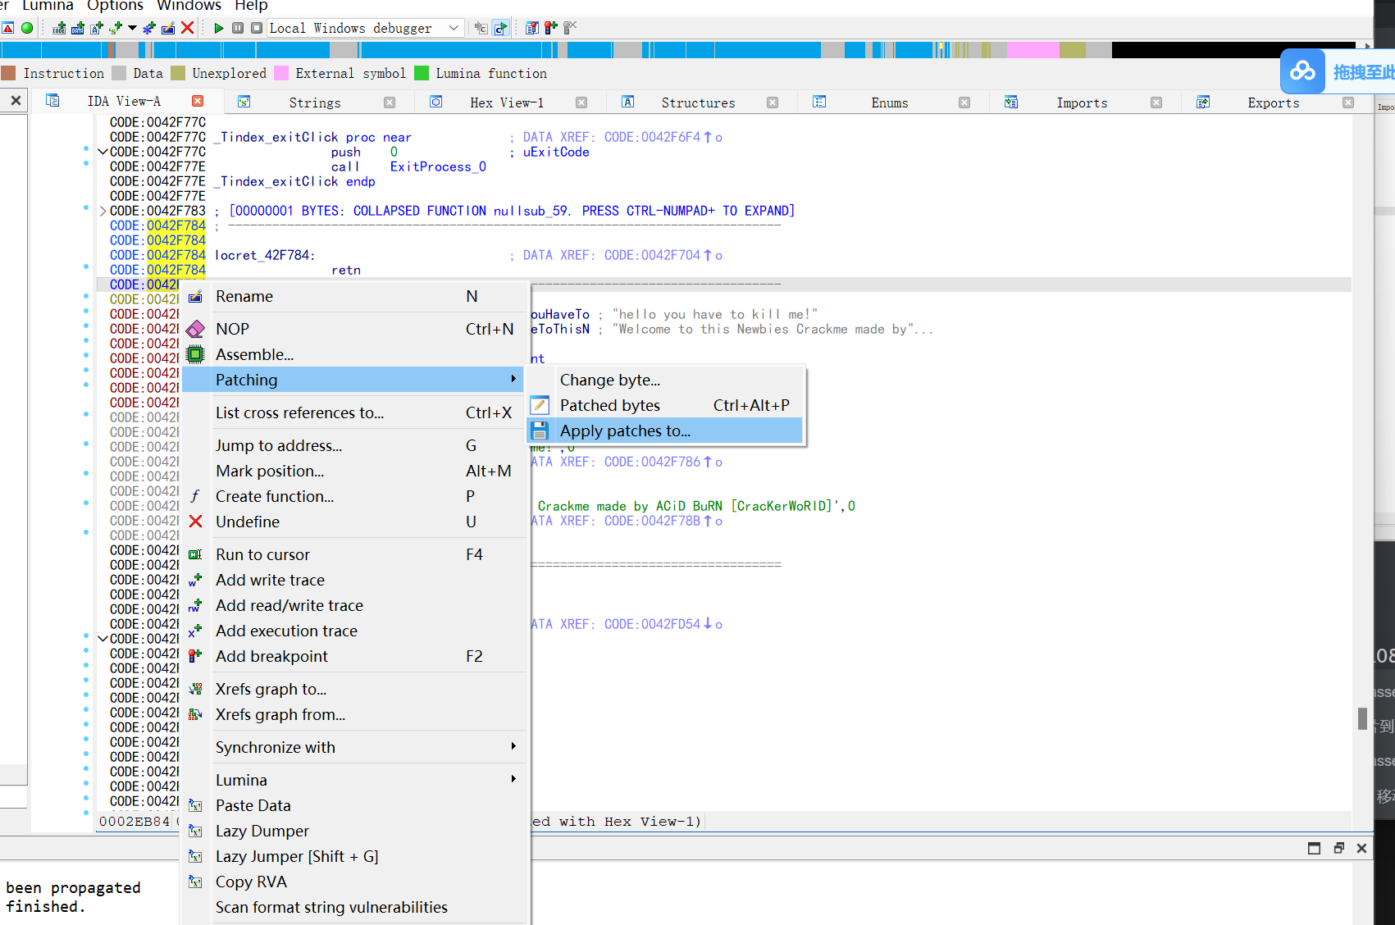Click Change byte... in Patching submenu

(666, 380)
